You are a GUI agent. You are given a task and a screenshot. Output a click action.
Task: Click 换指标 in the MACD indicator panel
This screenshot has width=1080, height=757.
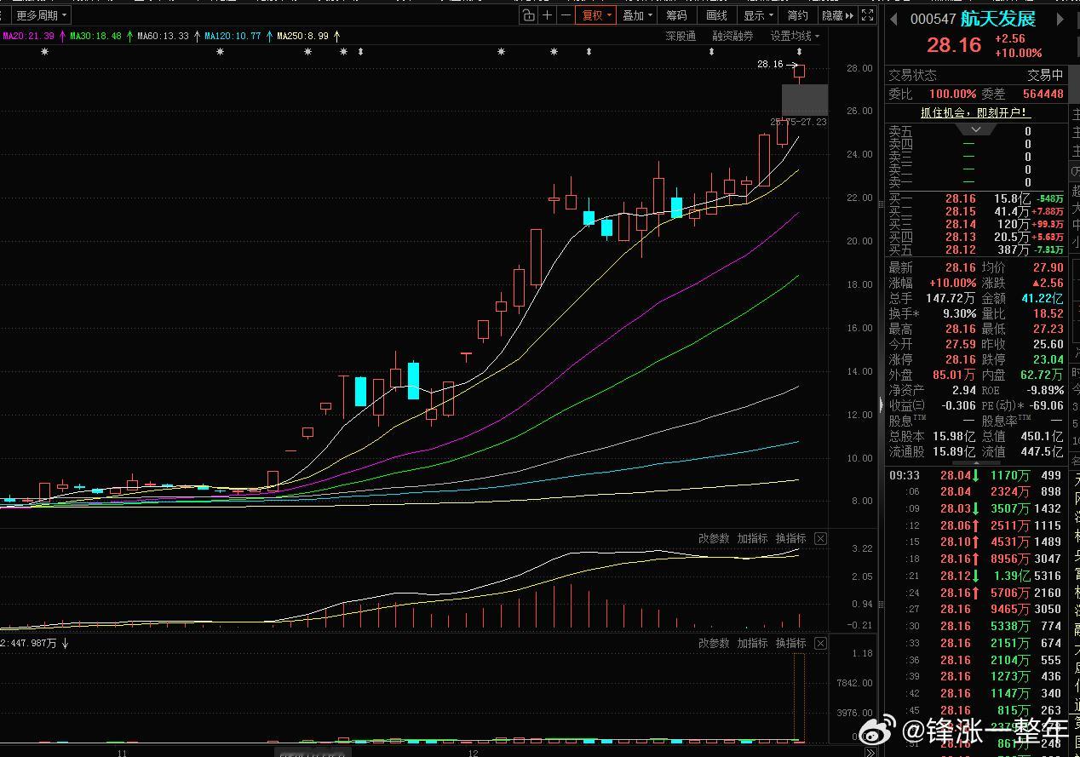click(790, 538)
